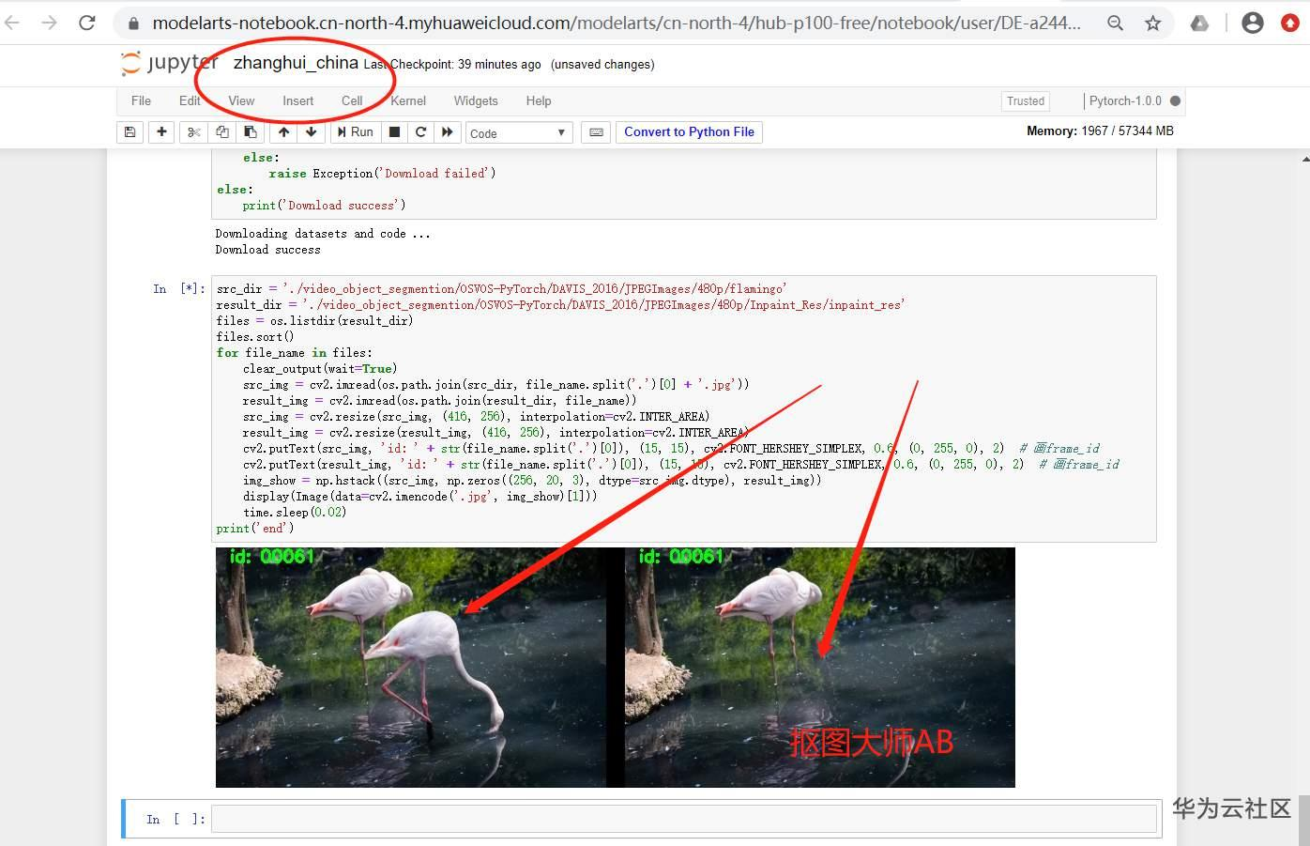The width and height of the screenshot is (1310, 846).
Task: Click the time.sleep(0.02) code line
Action: click(294, 513)
